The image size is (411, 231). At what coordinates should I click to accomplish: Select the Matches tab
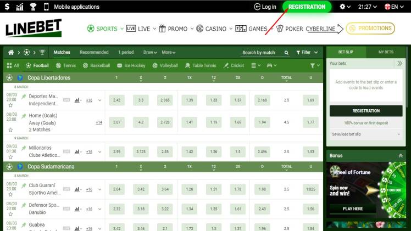(62, 52)
